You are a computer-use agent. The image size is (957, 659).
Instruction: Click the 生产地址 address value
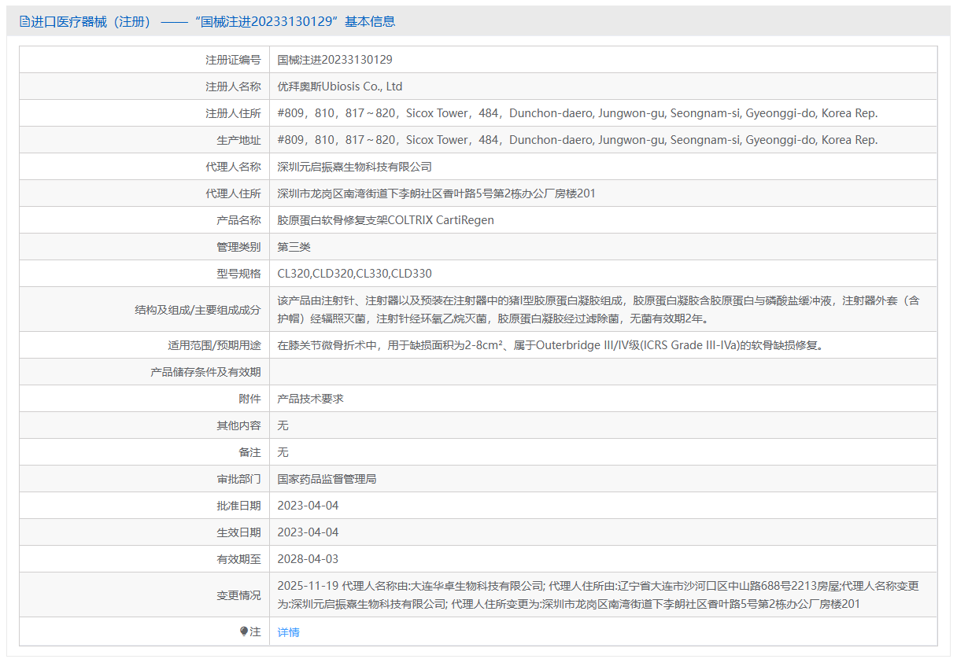[x=578, y=140]
